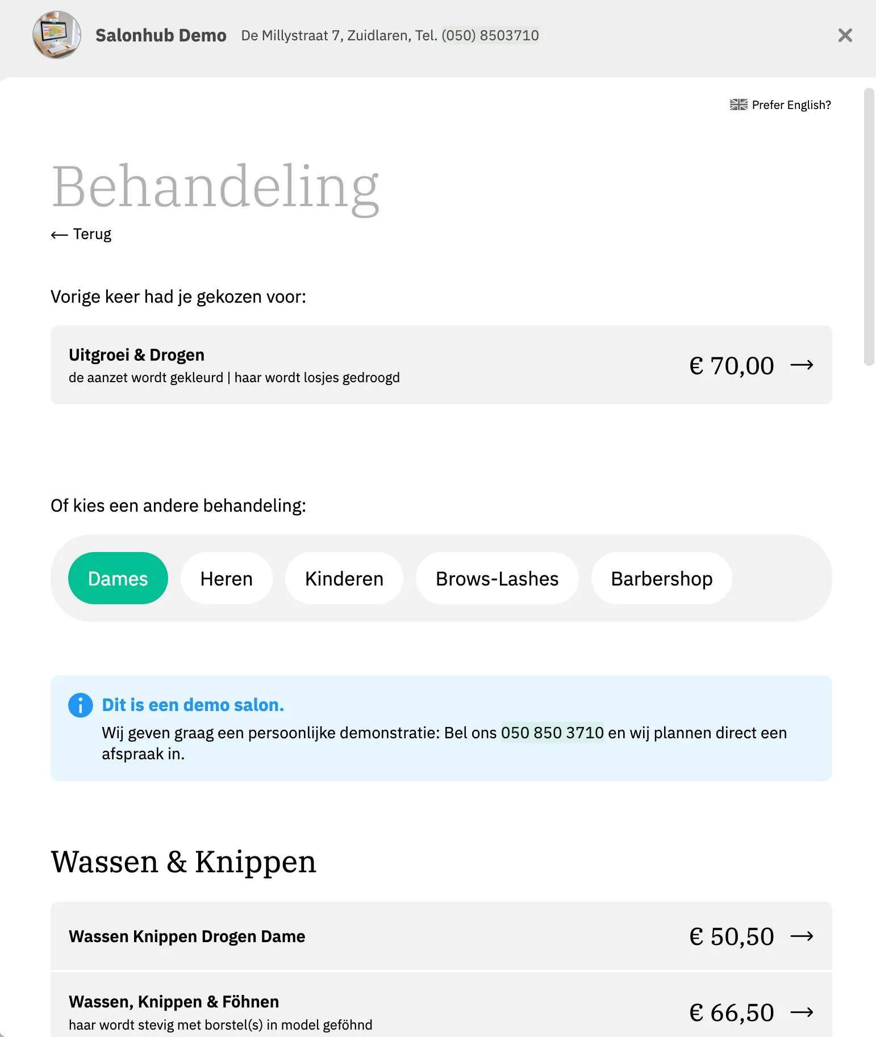
Task: Switch language via Prefer English link
Action: coord(791,105)
